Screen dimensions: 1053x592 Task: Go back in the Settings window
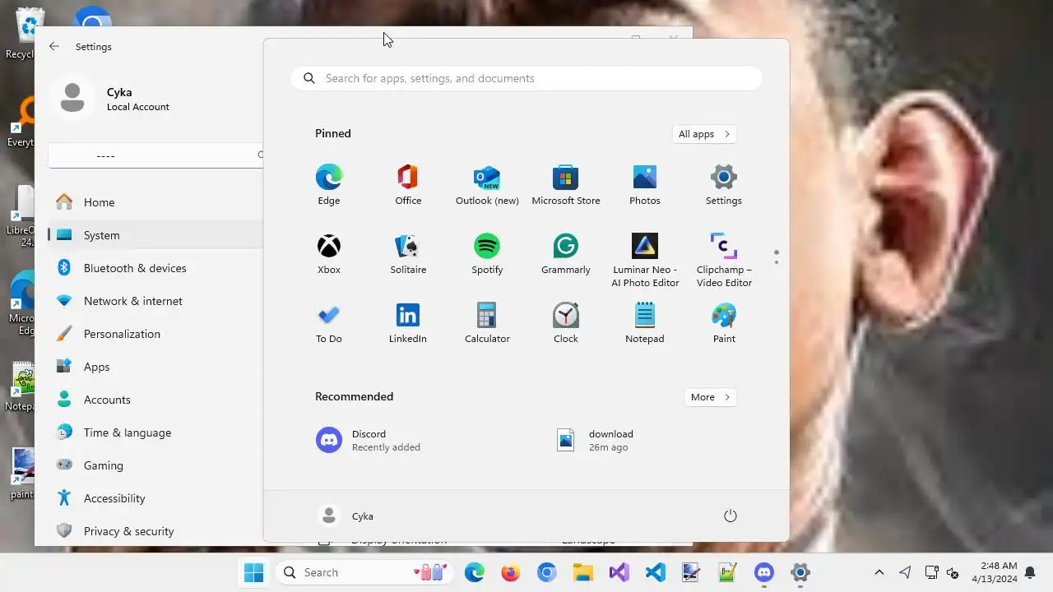coord(54,47)
